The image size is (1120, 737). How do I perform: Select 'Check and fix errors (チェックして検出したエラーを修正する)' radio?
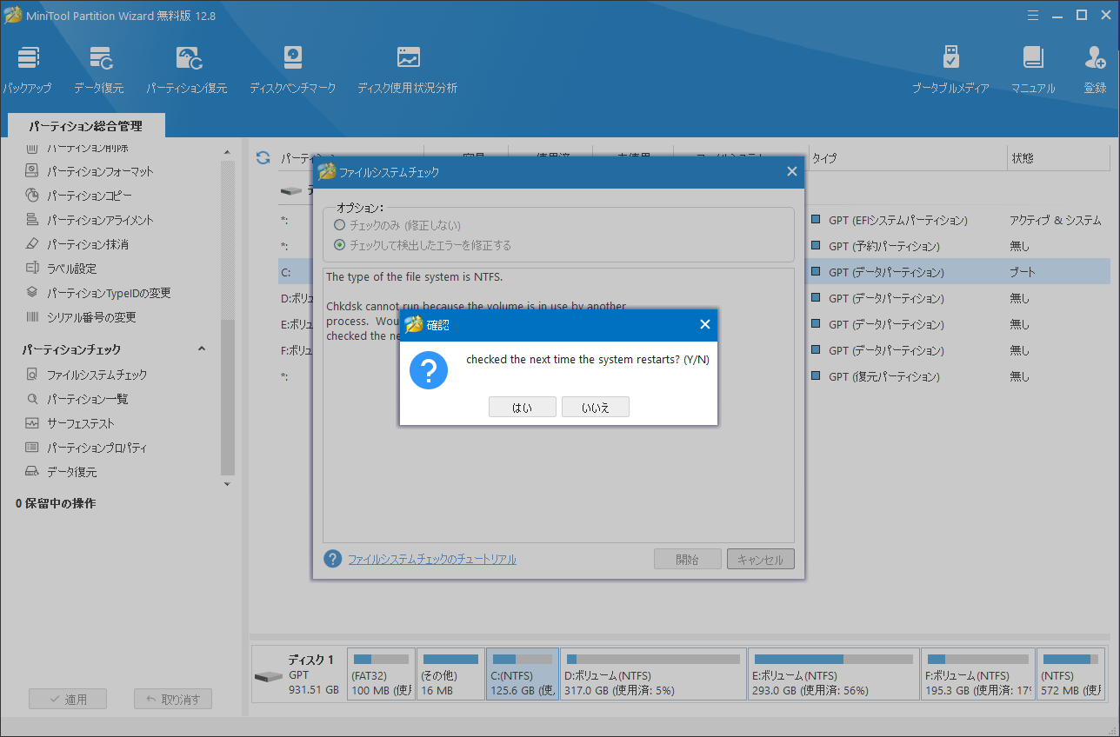[340, 245]
